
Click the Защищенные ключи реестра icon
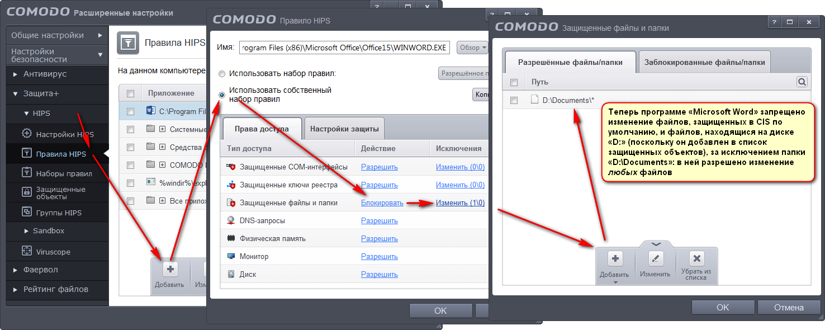[231, 185]
